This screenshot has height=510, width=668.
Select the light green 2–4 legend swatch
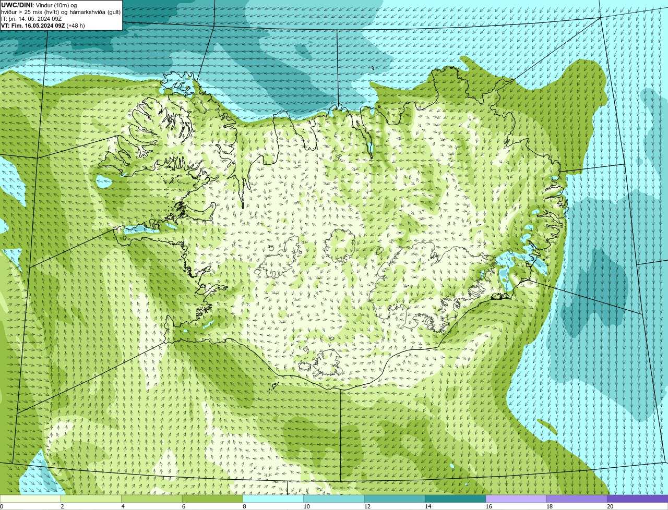pyautogui.click(x=91, y=499)
